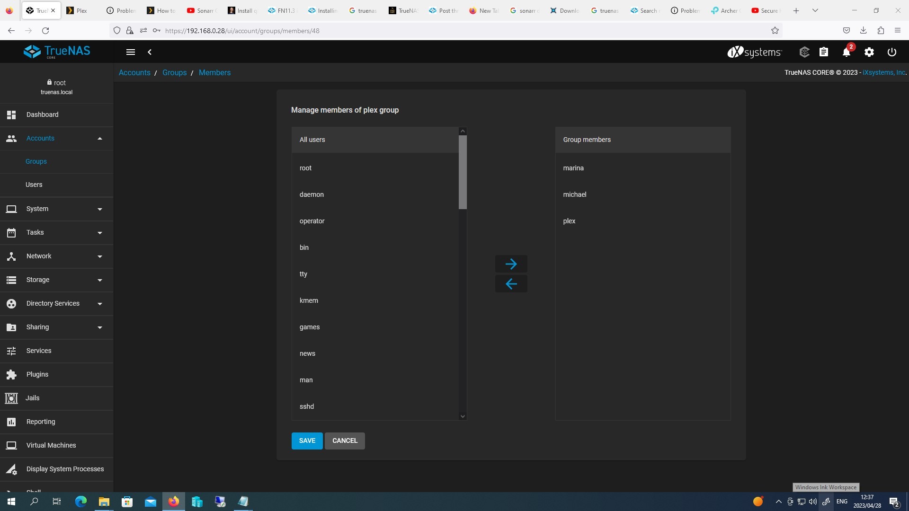Screen dimensions: 909x511
Task: Click the All users scroll-down arrow
Action: [x=463, y=416]
